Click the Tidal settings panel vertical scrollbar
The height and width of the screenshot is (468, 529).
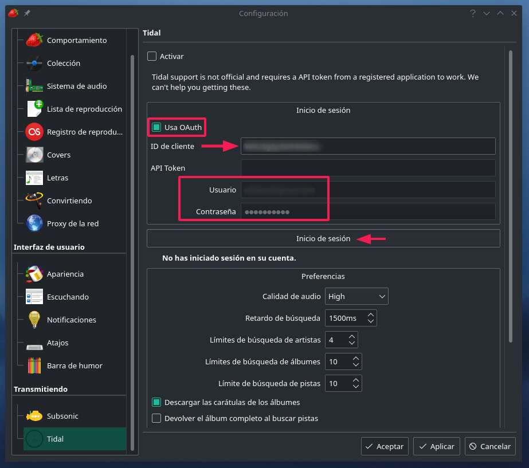(x=511, y=196)
